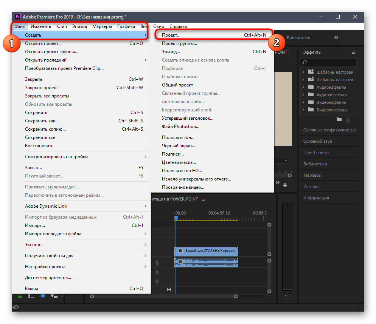The image size is (376, 324).
Task: Click the Шаблоны настроек L starred folder icon
Action: 311,79
